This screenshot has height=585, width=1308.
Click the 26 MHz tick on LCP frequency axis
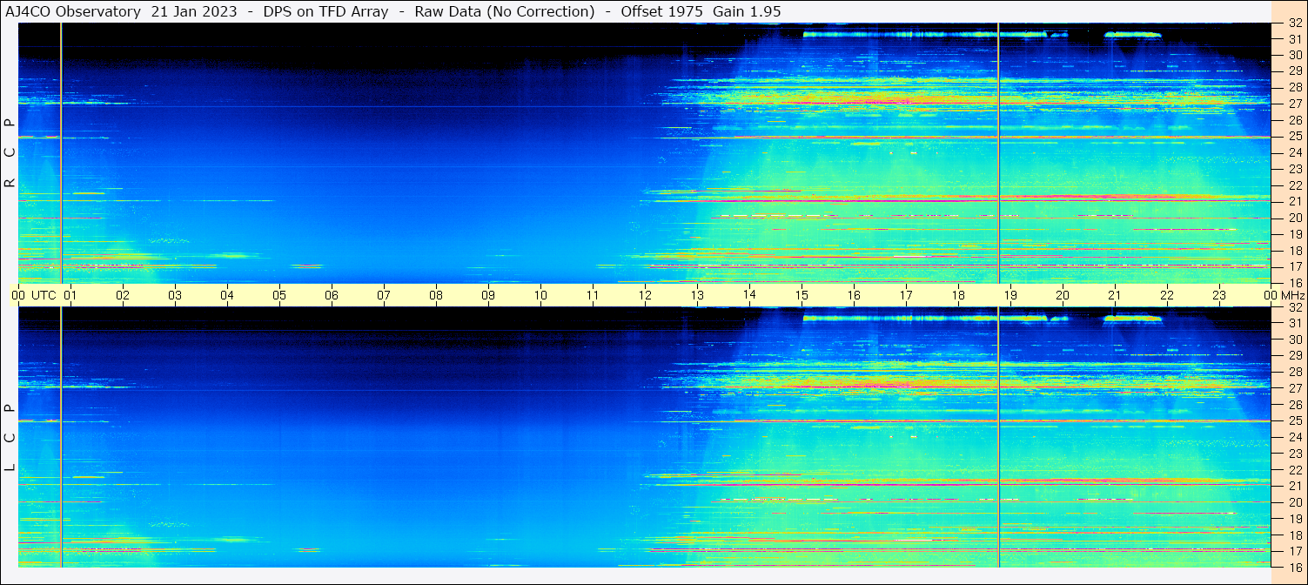[x=1295, y=405]
